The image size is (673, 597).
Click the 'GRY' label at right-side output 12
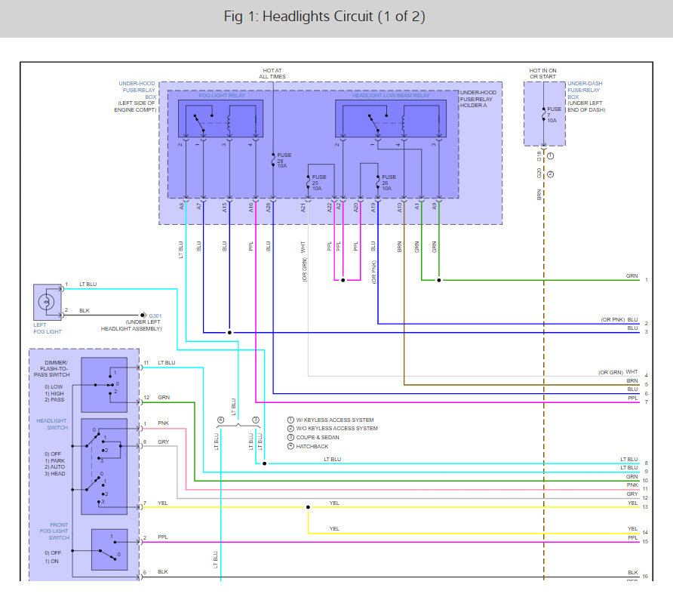point(632,494)
